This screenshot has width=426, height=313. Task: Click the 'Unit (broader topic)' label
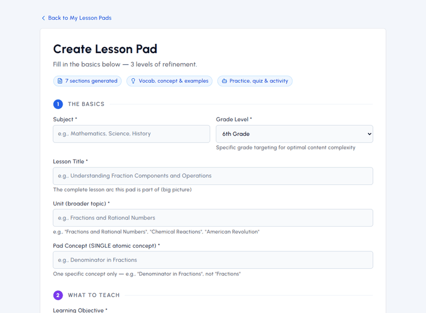(x=81, y=204)
